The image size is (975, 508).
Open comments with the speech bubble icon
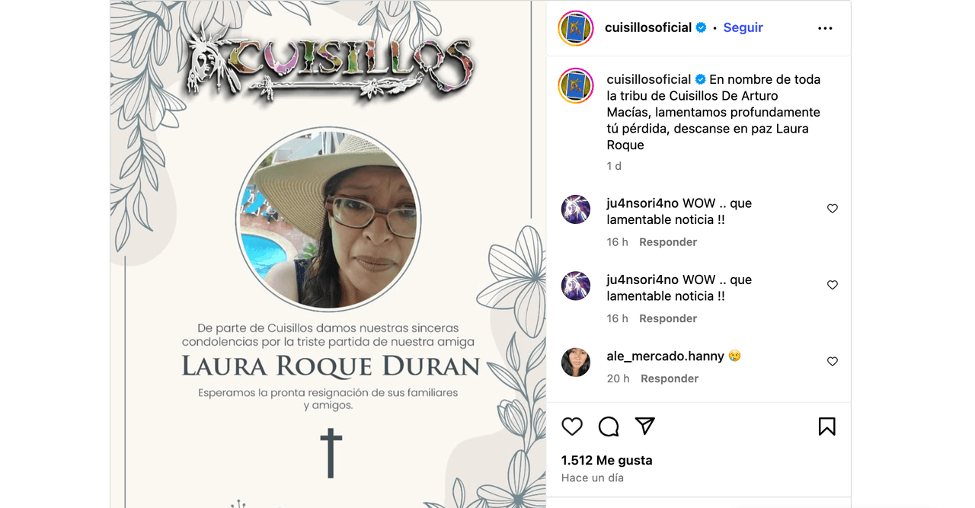point(609,427)
